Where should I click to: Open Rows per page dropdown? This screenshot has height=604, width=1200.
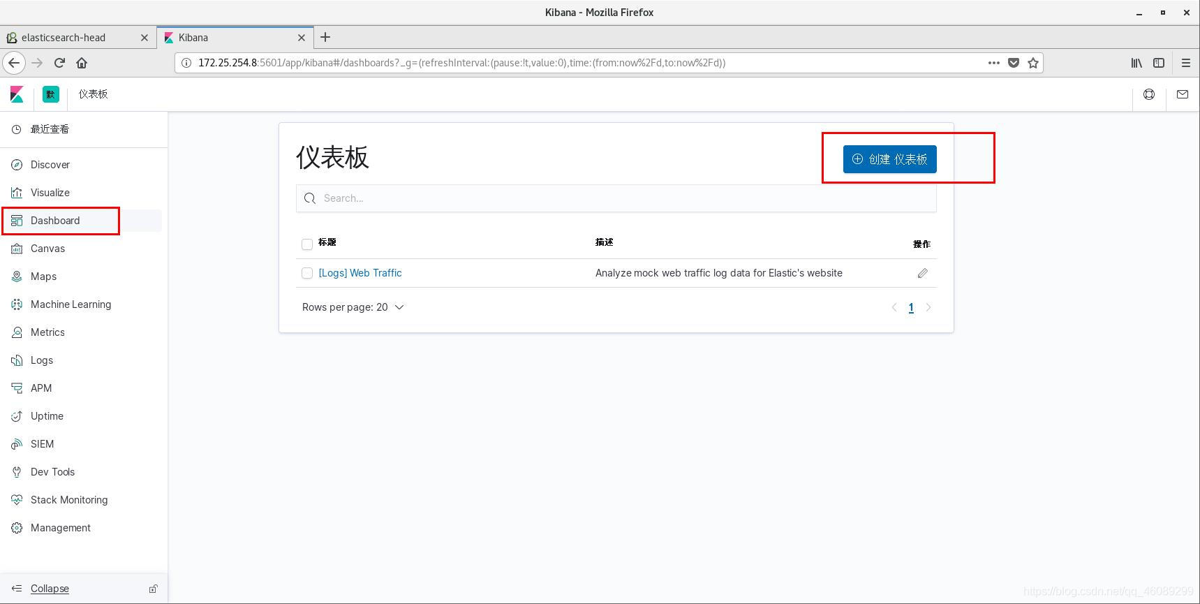tap(353, 307)
